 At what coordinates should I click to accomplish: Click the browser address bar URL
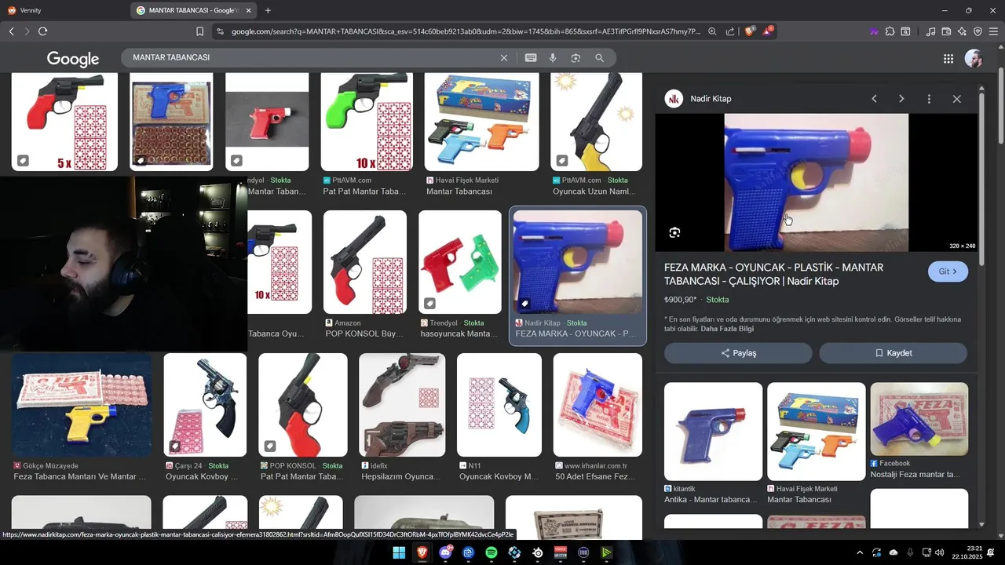[466, 31]
